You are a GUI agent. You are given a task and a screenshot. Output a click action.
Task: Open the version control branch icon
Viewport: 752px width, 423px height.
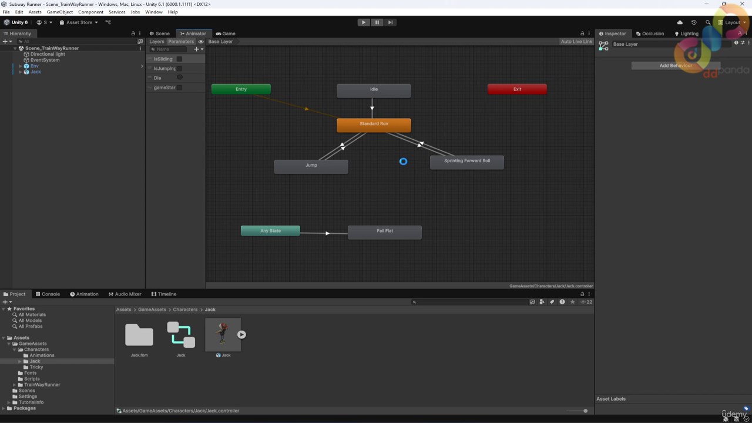click(108, 22)
